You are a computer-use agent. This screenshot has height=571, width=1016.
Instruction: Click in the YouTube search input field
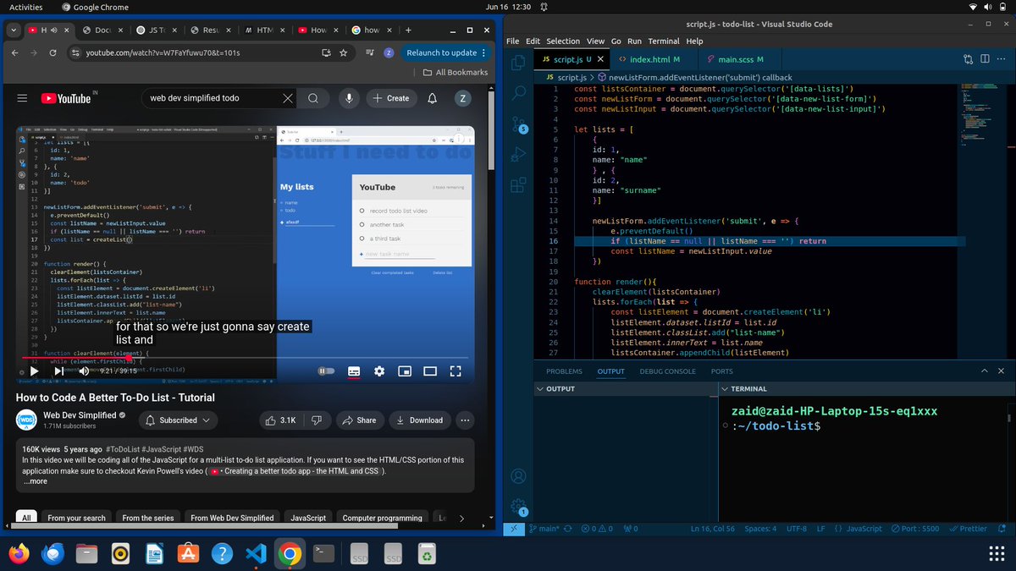pos(215,98)
